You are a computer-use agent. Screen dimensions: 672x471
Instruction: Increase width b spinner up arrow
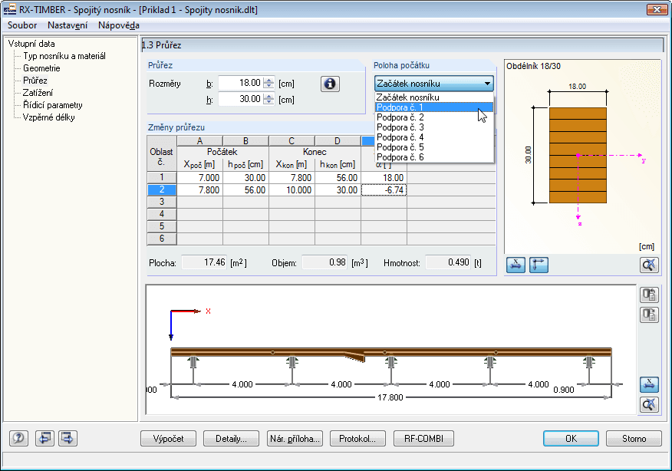click(268, 80)
